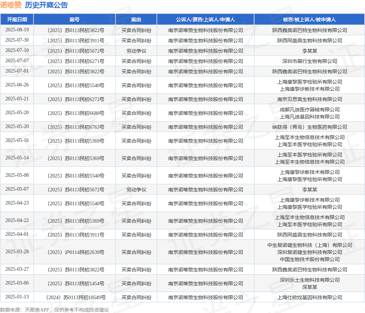Click the 历史开庭公告 heading
365x313 pixels.
[46, 5]
